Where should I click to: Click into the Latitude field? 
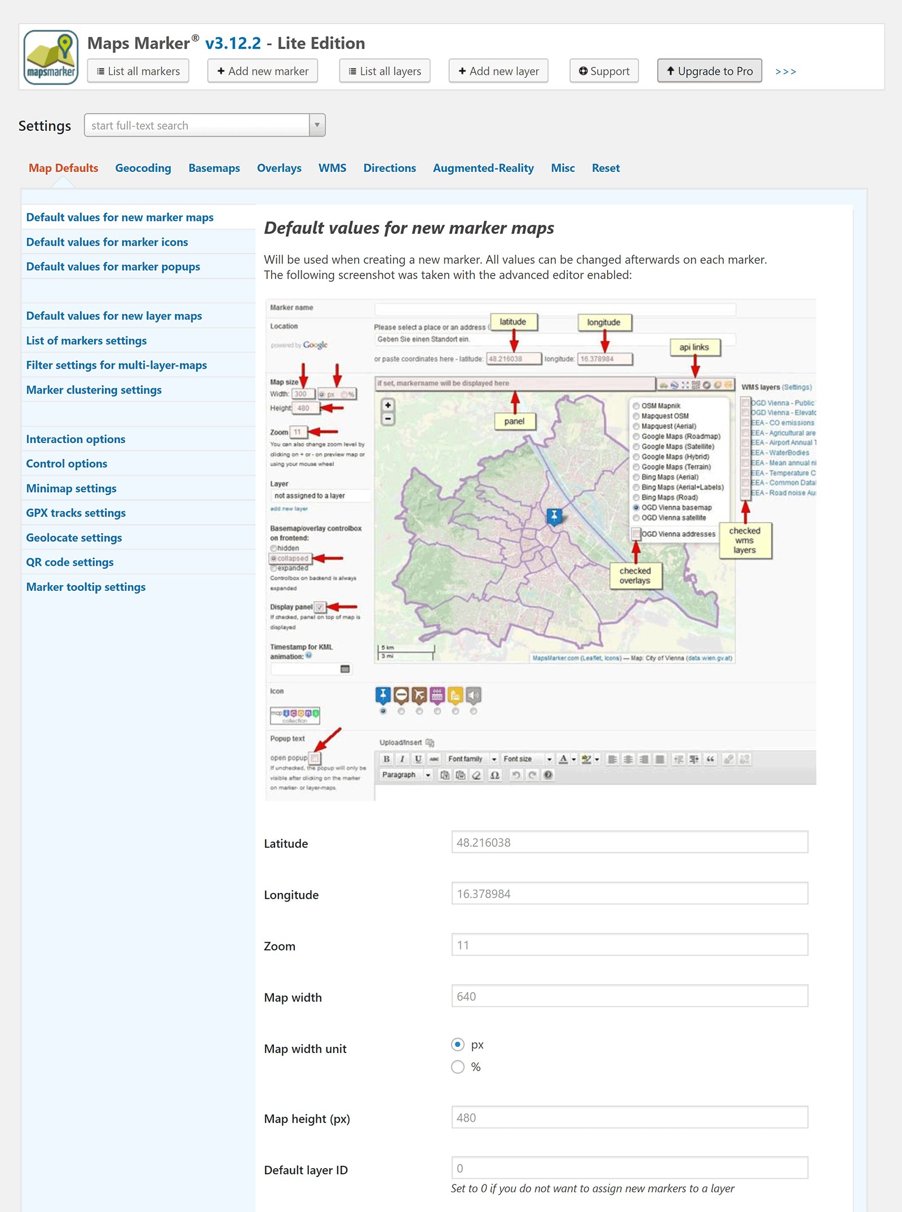(x=630, y=842)
